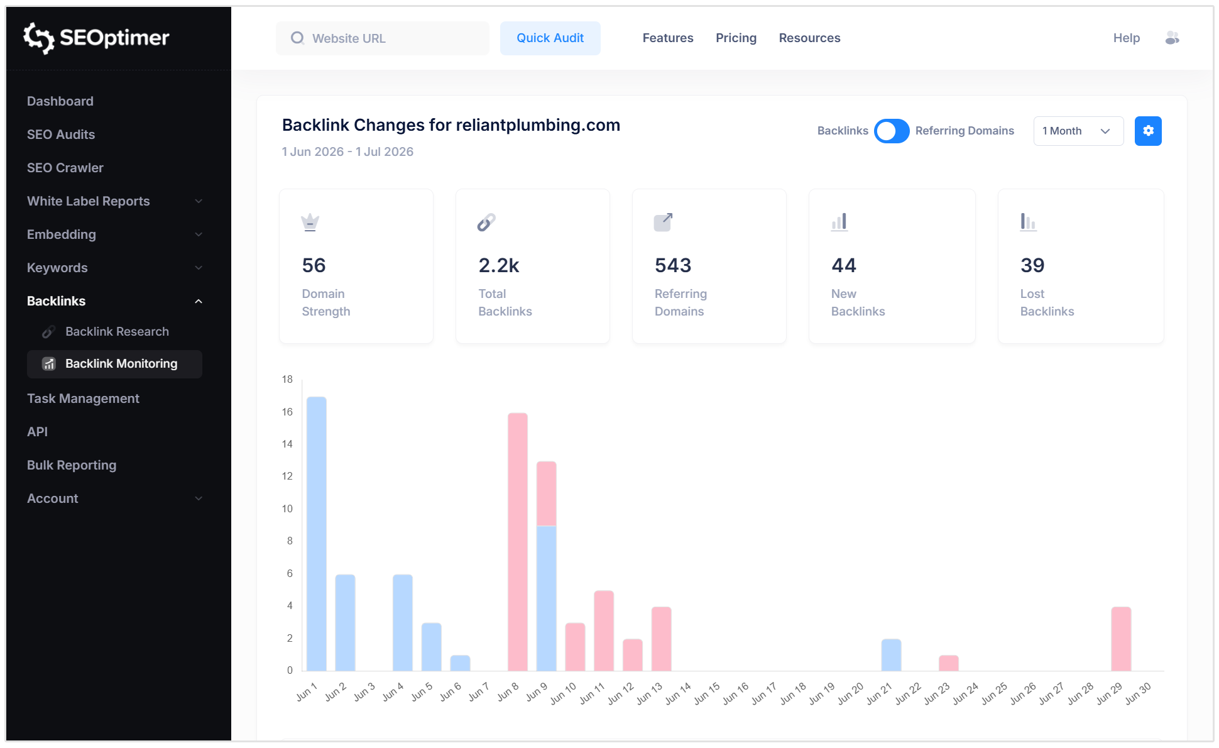This screenshot has width=1219, height=748.
Task: Open Bulk Reporting in sidebar
Action: pyautogui.click(x=72, y=465)
